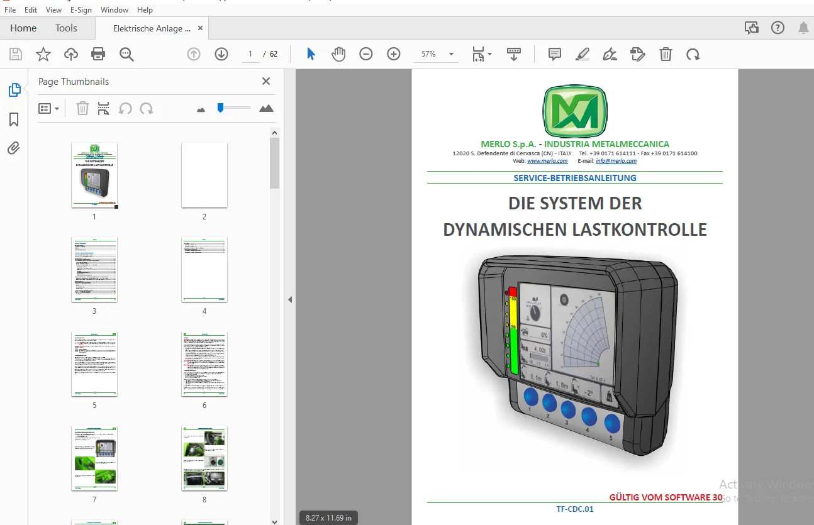Screen dimensions: 814x525
Task: Click the www.merlo.com link
Action: click(547, 161)
